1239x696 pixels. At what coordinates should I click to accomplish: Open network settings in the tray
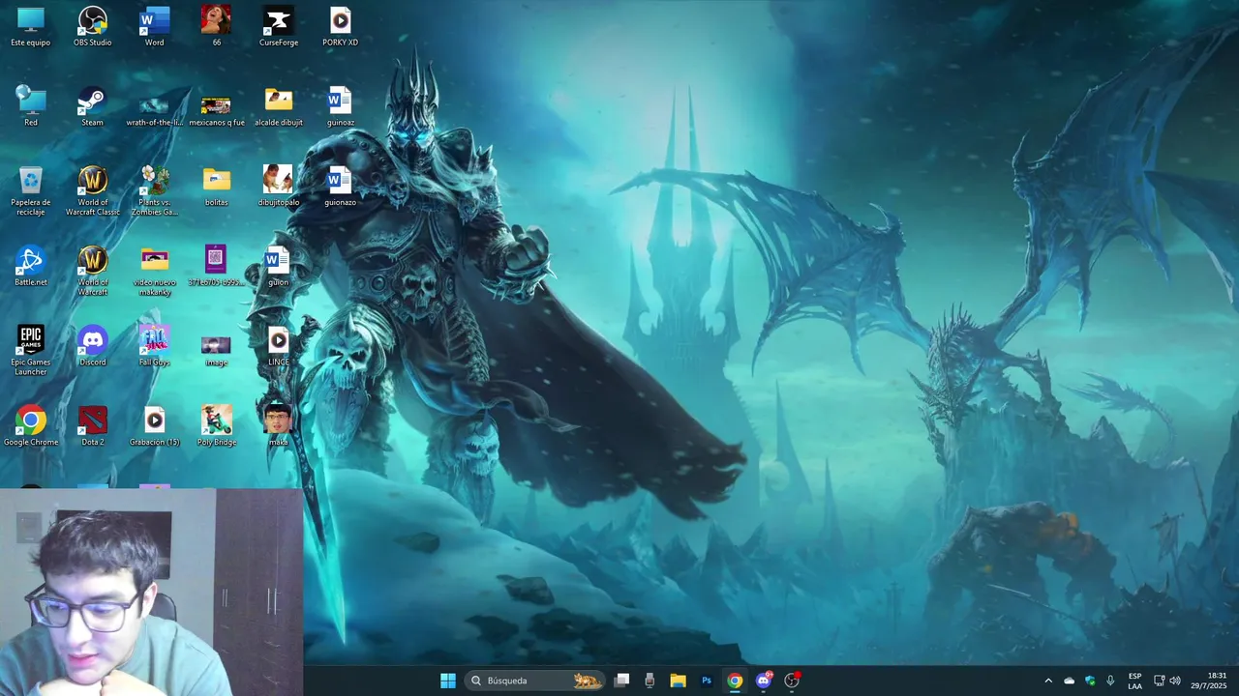point(1160,681)
